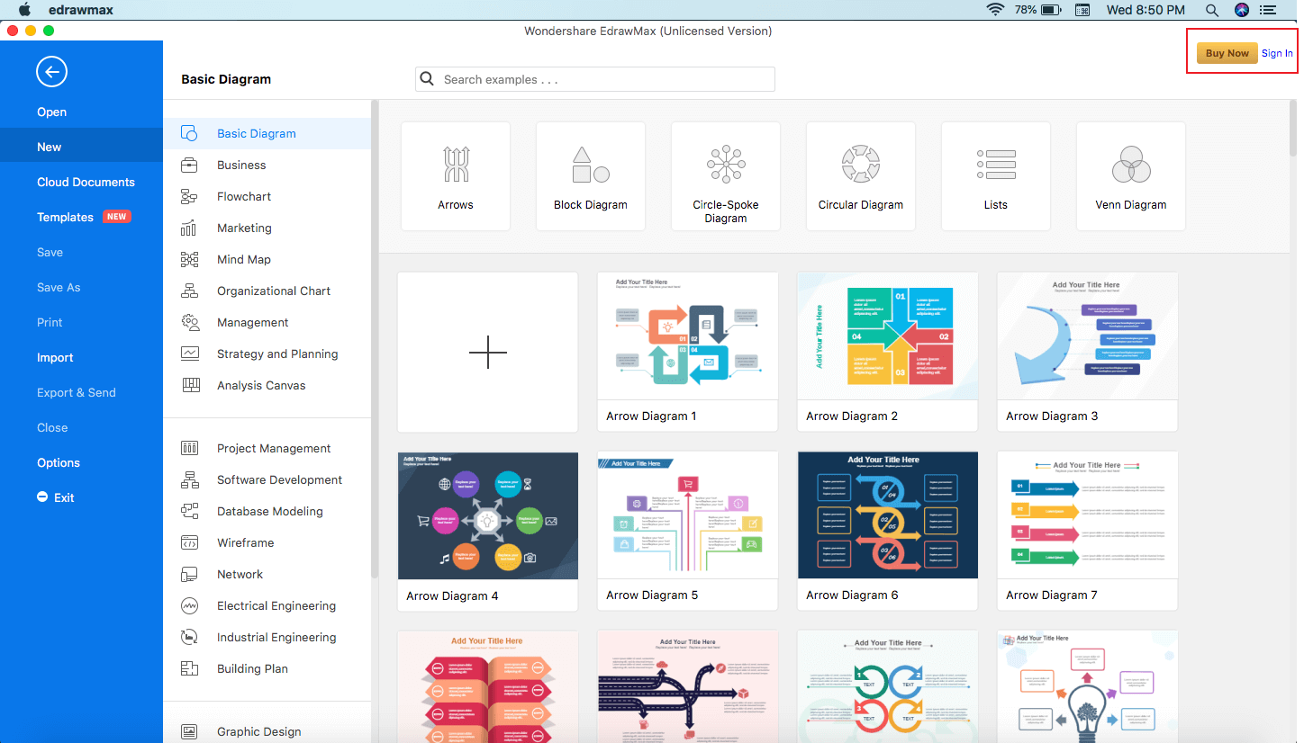Open Notification Center list icon
Screen dimensions: 1304x743
click(x=1269, y=10)
